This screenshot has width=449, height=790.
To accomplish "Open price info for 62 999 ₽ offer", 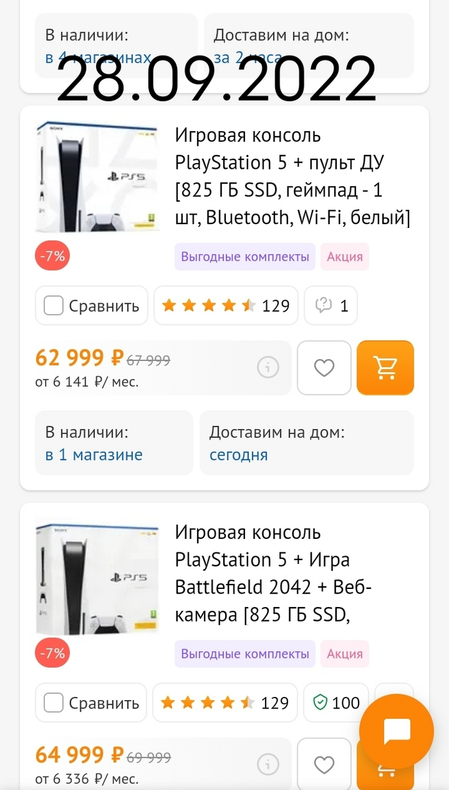I will 268,367.
